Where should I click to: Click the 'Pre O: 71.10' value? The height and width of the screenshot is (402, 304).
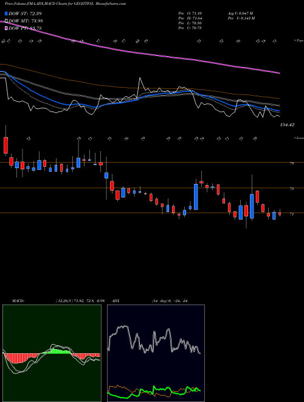click(190, 13)
